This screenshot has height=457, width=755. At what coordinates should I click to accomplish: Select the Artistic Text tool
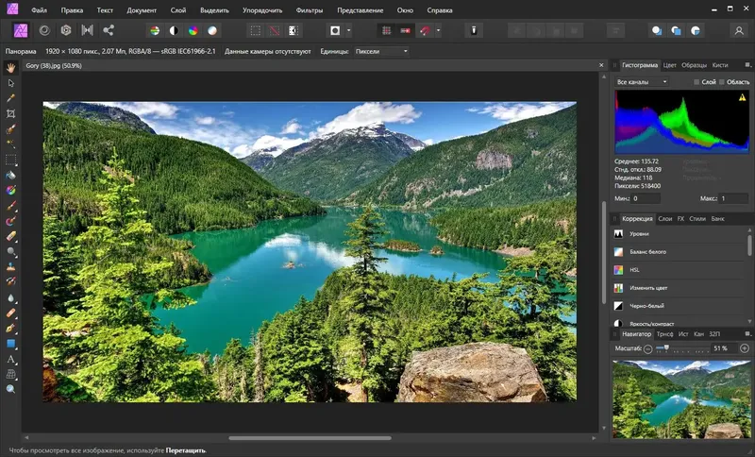click(10, 359)
